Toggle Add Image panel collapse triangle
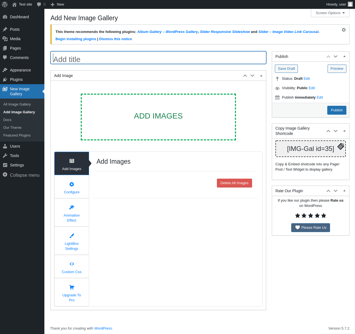The image size is (355, 334). pos(261,76)
